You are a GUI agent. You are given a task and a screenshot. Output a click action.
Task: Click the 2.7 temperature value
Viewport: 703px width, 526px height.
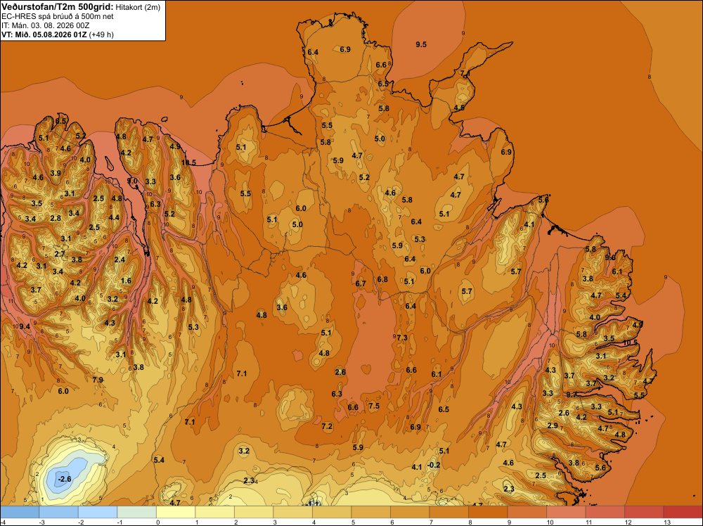click(60, 254)
